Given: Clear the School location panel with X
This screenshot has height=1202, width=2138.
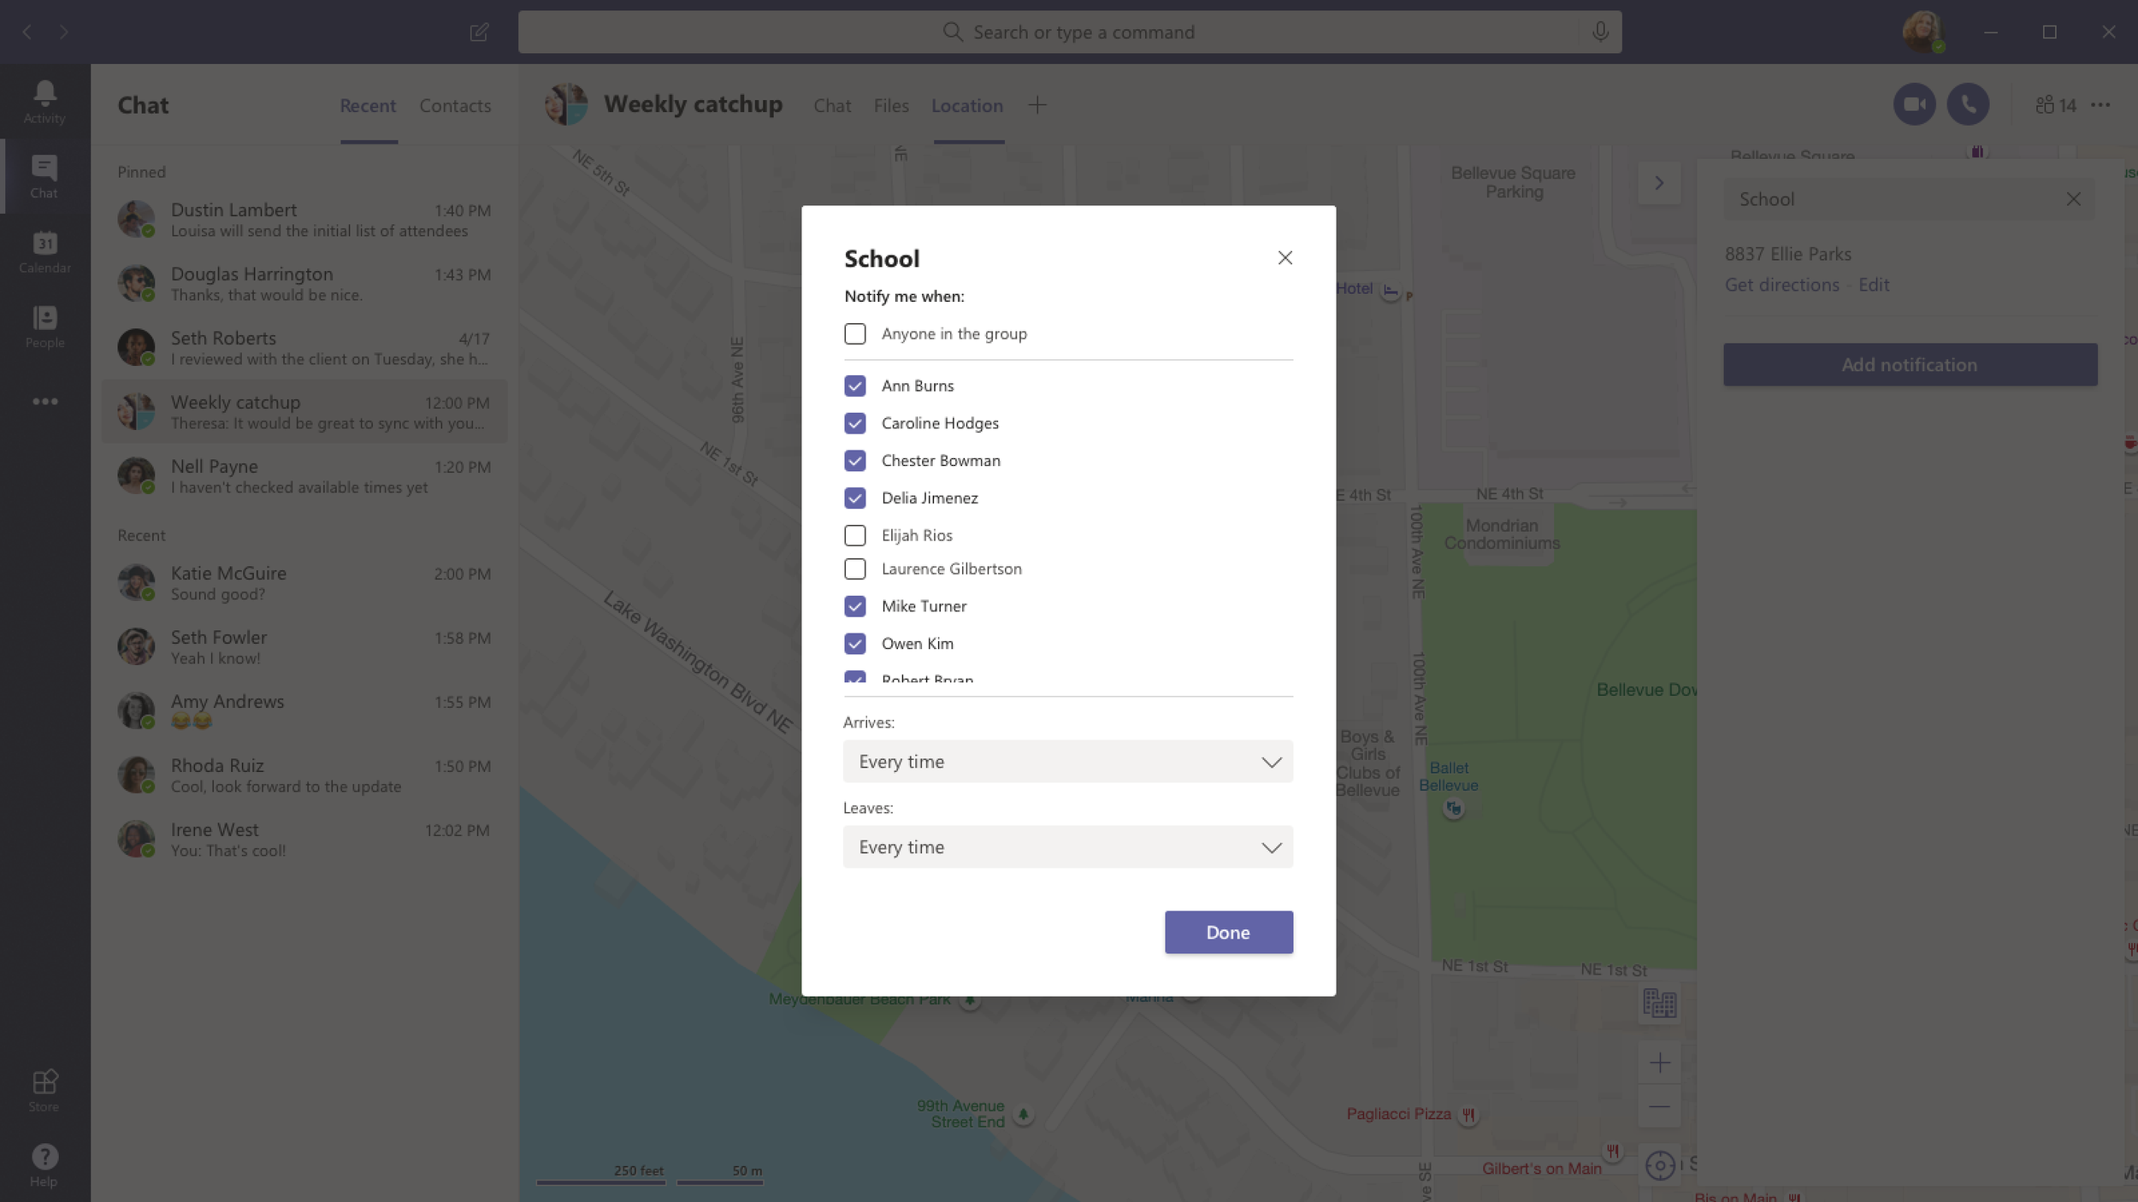Looking at the screenshot, I should pos(2074,199).
